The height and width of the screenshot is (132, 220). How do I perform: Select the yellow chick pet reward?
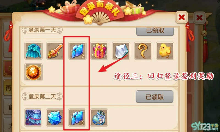[x=165, y=51]
